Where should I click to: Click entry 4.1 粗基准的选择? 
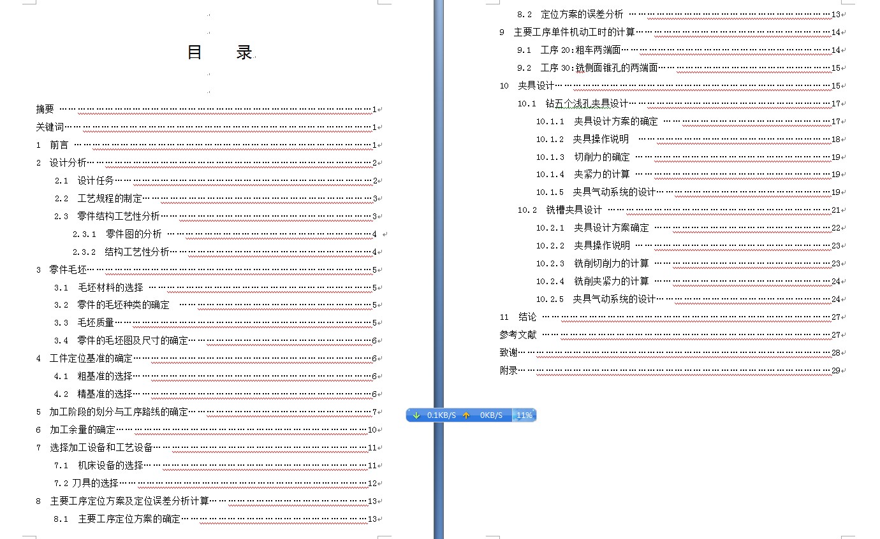[x=216, y=377]
